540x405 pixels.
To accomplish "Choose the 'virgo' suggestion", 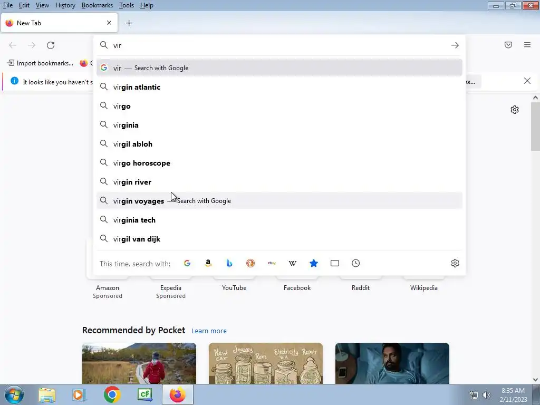I will pyautogui.click(x=279, y=106).
